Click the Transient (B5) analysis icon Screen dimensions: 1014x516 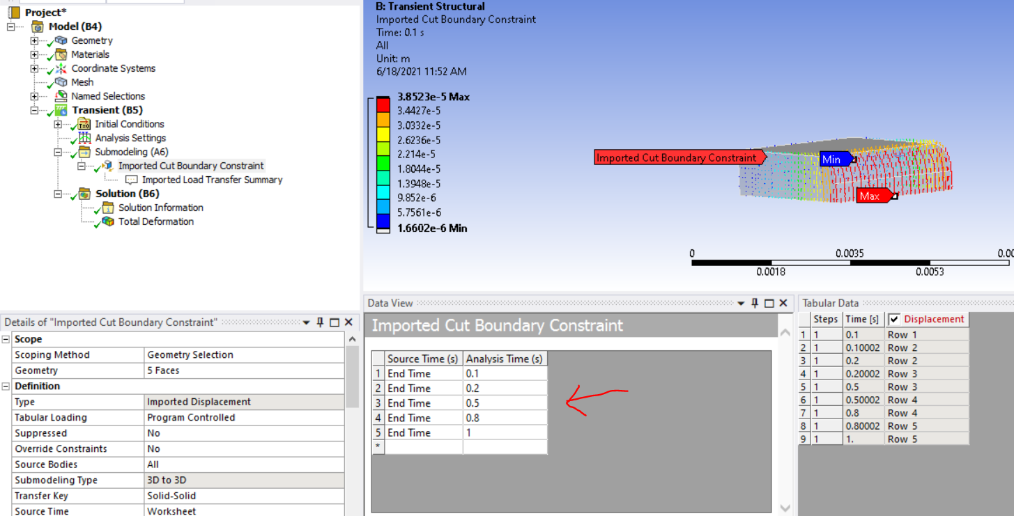point(61,110)
